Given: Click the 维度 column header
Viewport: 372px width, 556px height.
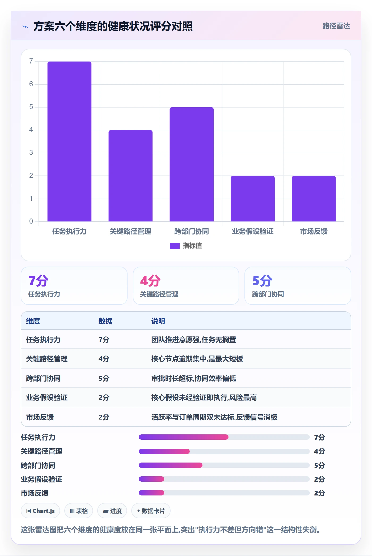Looking at the screenshot, I should (x=33, y=321).
